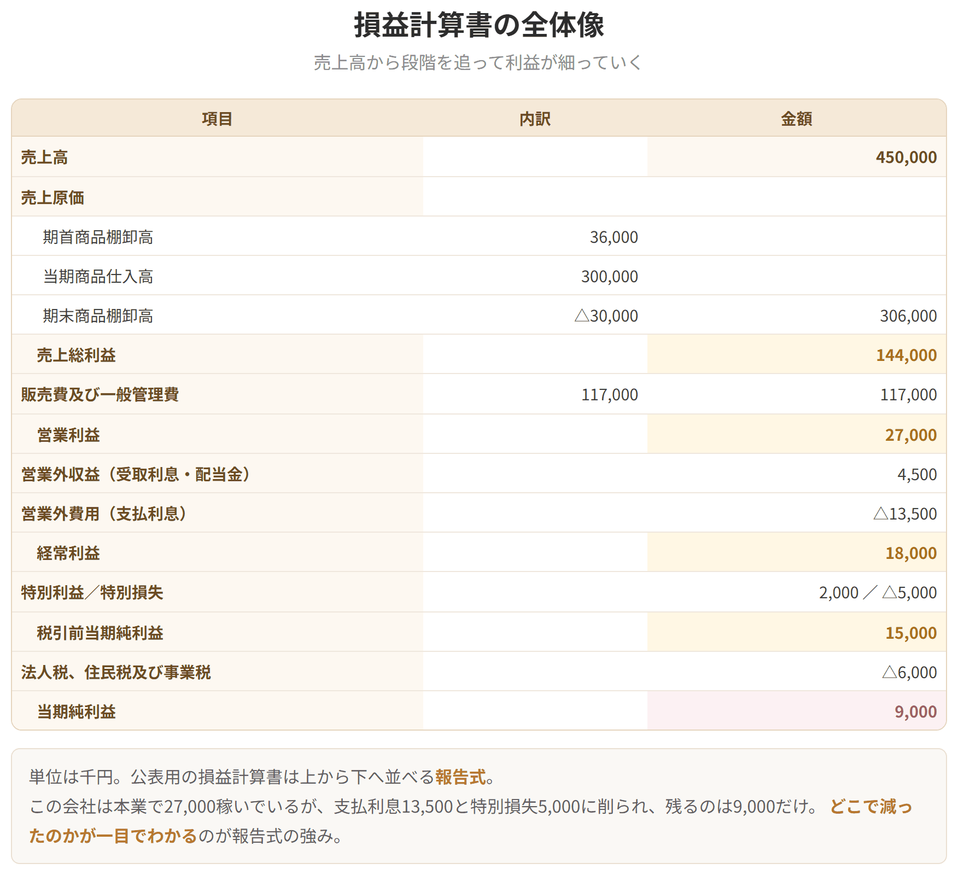Select the final 当期純利益 row label
The width and height of the screenshot is (958, 875).
76,711
